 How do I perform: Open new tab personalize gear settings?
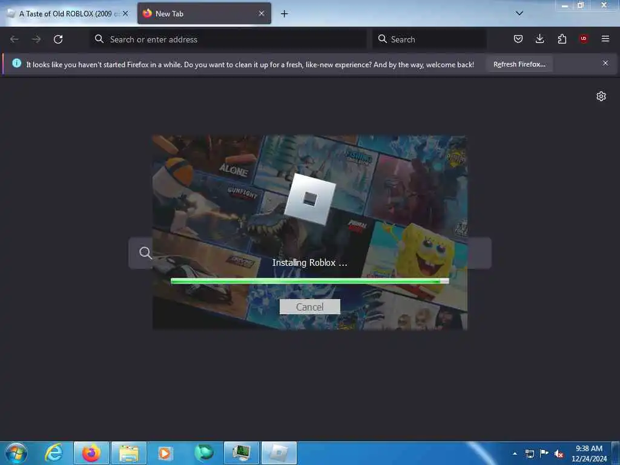601,96
